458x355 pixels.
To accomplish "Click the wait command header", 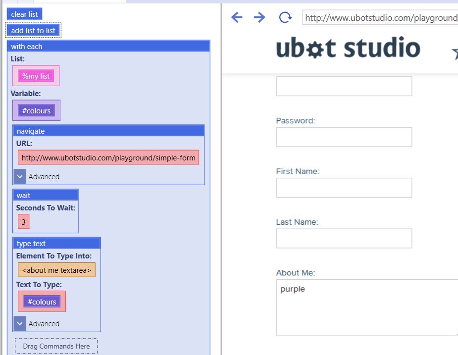I will (x=46, y=196).
